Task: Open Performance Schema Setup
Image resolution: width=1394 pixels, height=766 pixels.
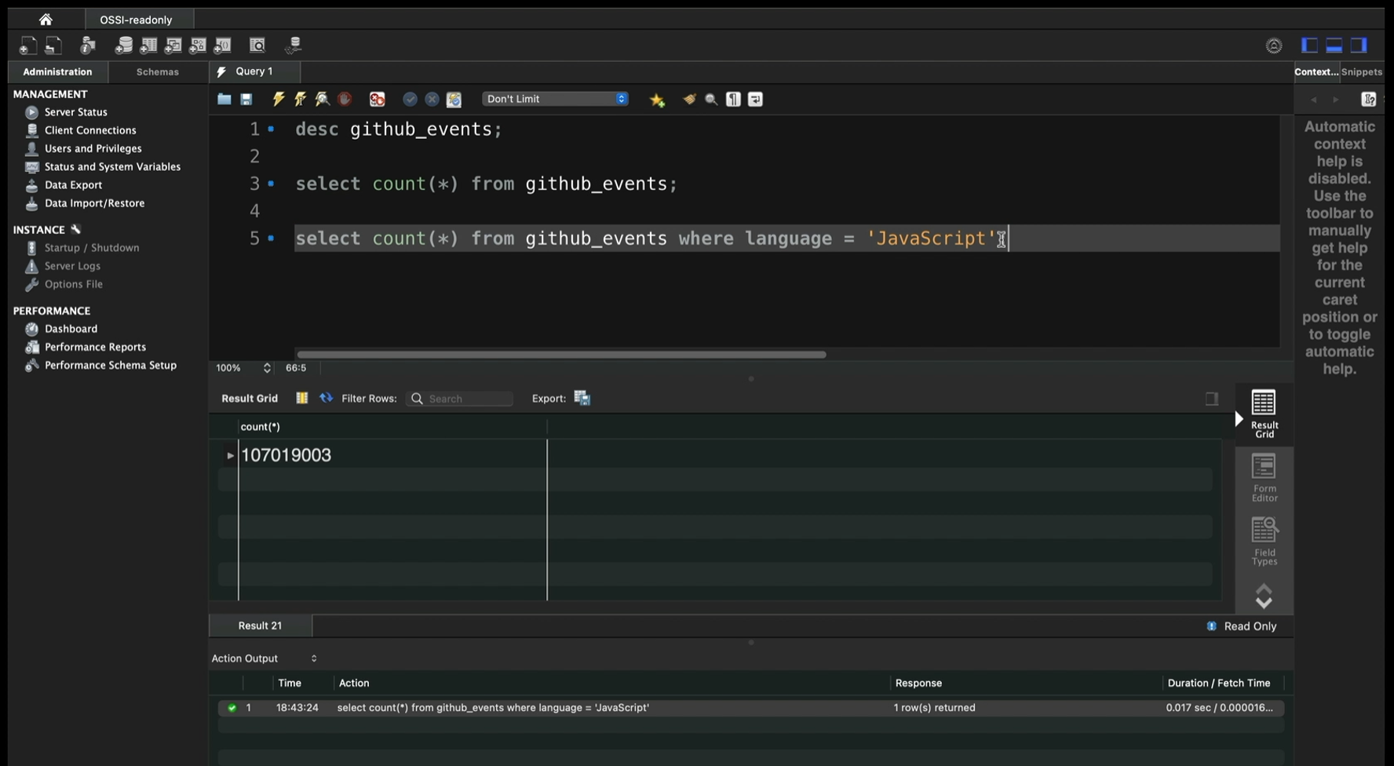Action: pos(110,365)
